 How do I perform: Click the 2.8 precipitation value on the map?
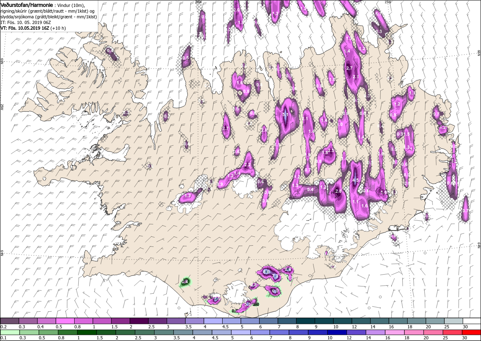338,191
